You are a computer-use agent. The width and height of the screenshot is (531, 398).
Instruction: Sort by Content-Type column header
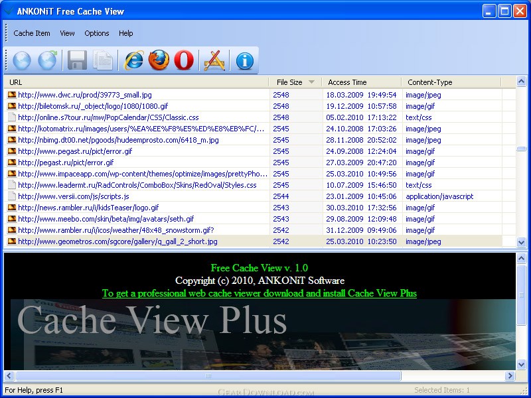click(x=451, y=82)
